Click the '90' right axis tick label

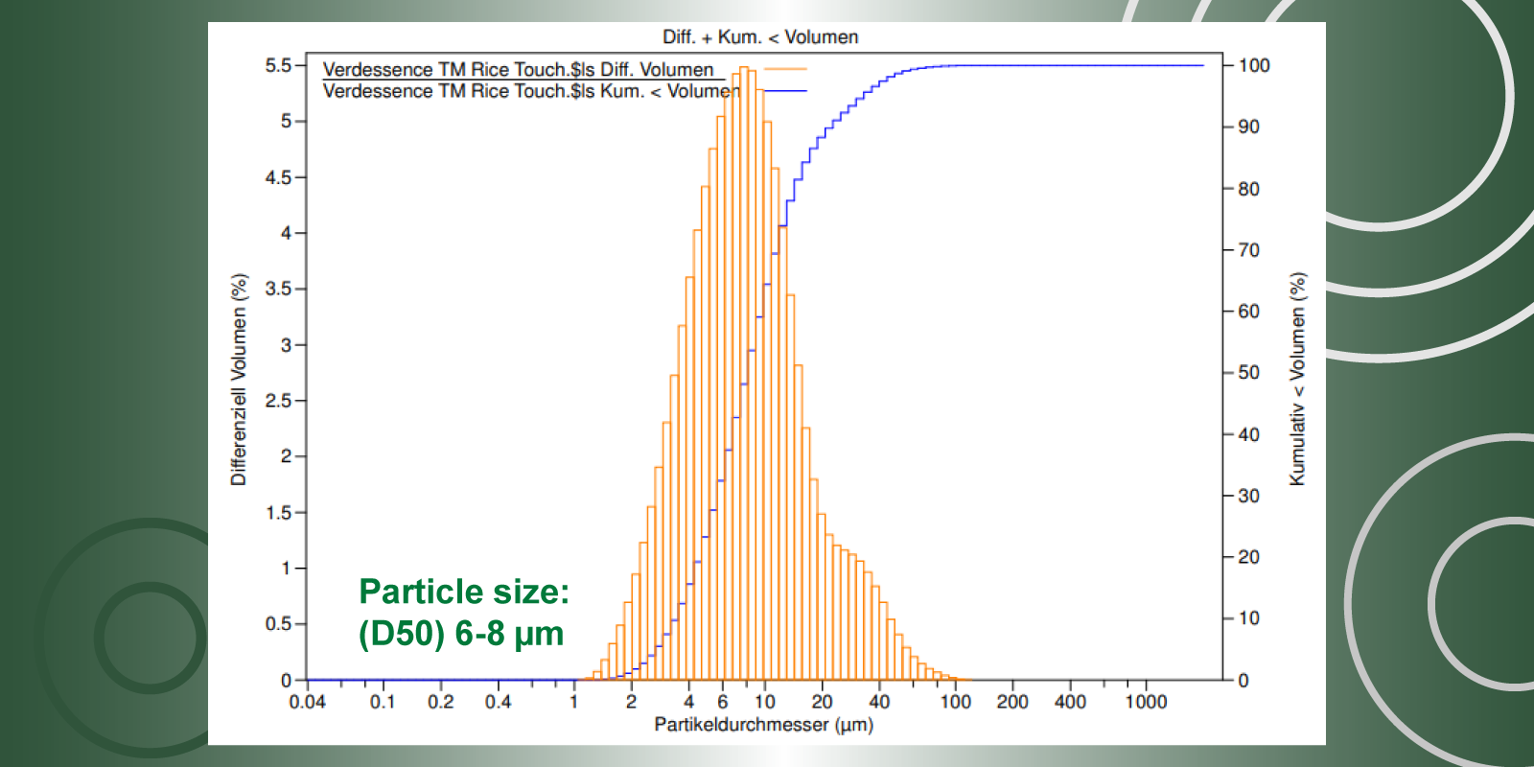tap(1248, 127)
